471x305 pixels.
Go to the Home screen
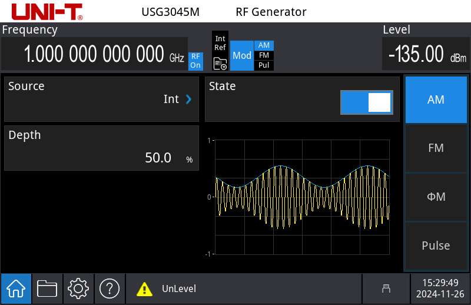coord(16,289)
